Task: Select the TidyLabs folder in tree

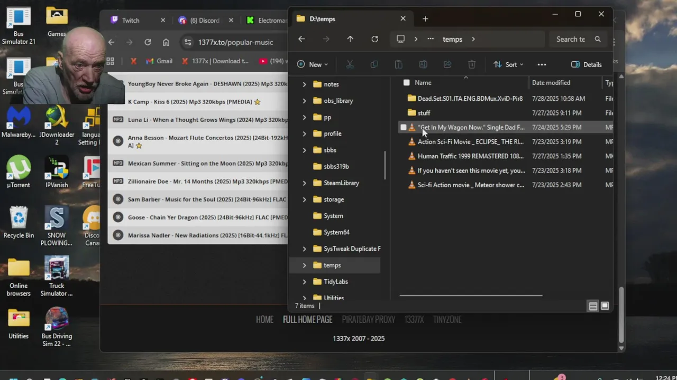Action: [335, 282]
